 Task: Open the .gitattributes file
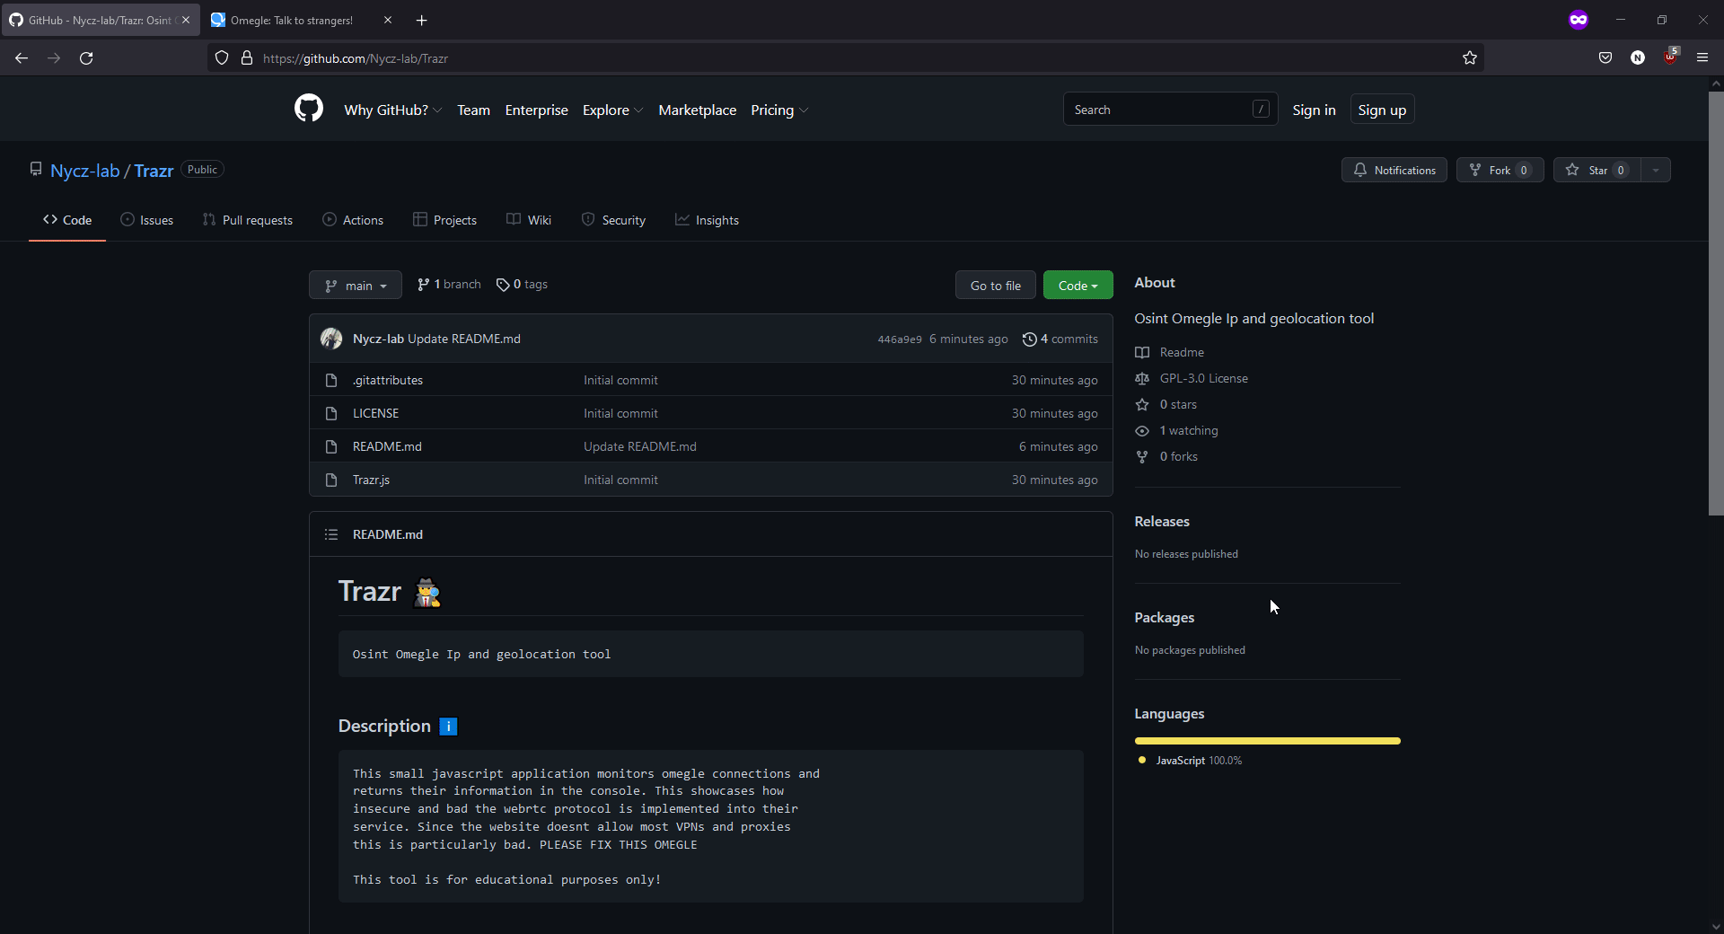[x=388, y=380]
